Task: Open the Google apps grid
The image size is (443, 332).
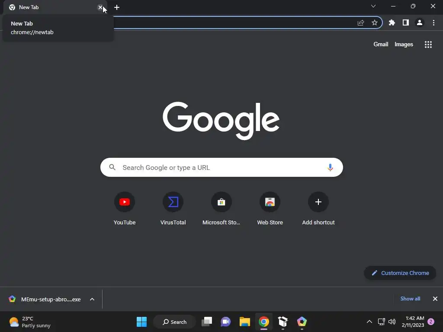Action: coord(428,45)
